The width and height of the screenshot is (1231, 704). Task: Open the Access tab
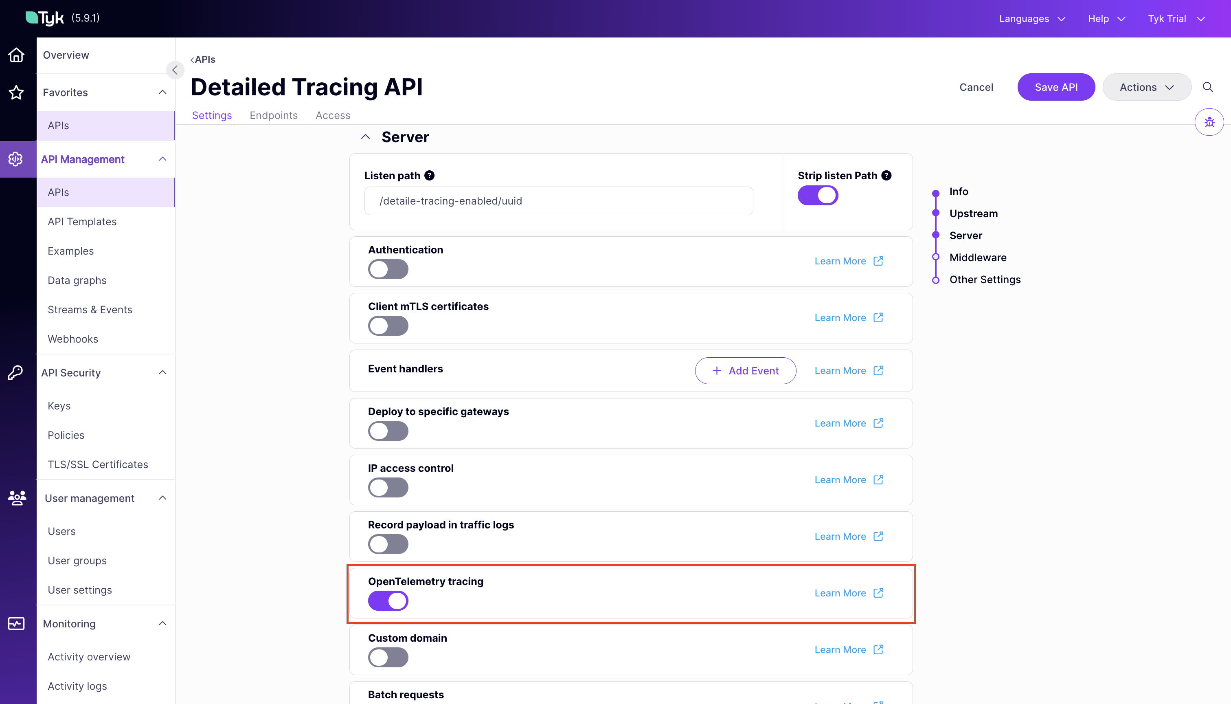332,115
